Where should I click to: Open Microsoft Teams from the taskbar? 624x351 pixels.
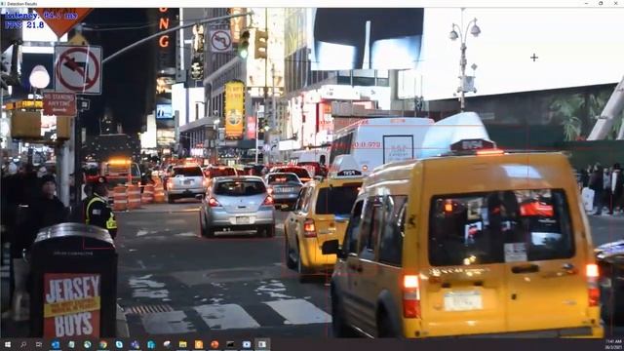135,344
